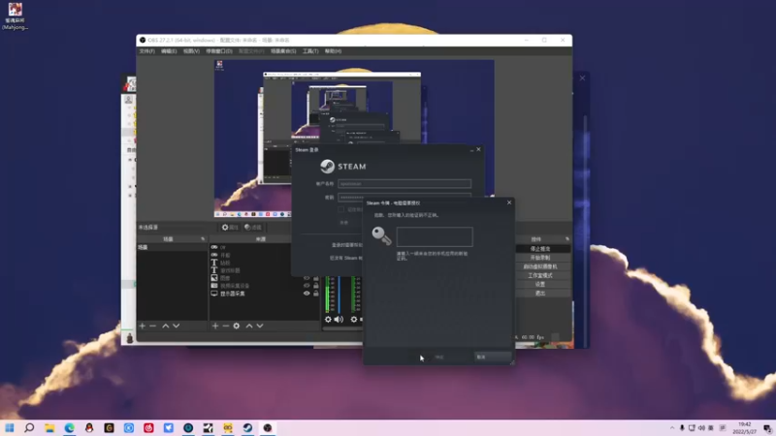Click Cancel button in Steam Guard dialog

click(x=493, y=357)
